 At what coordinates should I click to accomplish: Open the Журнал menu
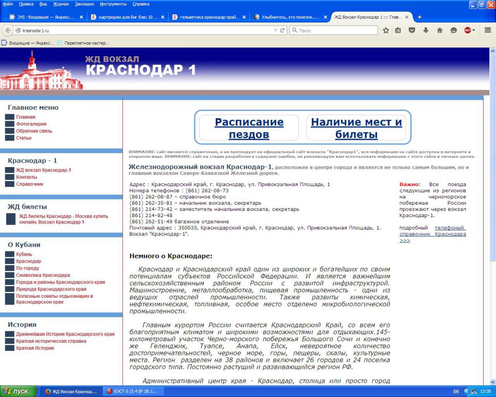pyautogui.click(x=61, y=4)
